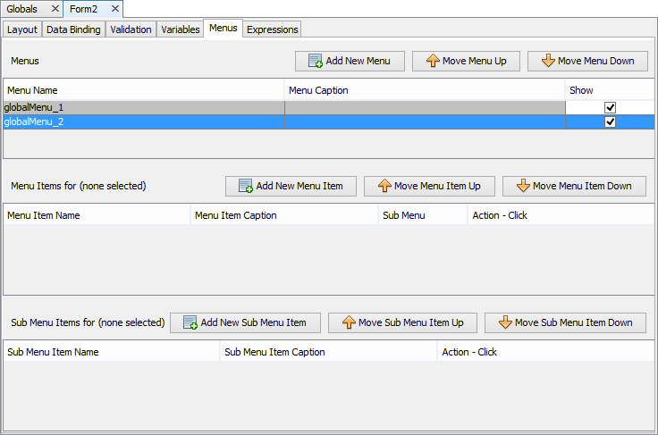The height and width of the screenshot is (435, 658).
Task: Switch to the Layout tab
Action: pos(21,29)
